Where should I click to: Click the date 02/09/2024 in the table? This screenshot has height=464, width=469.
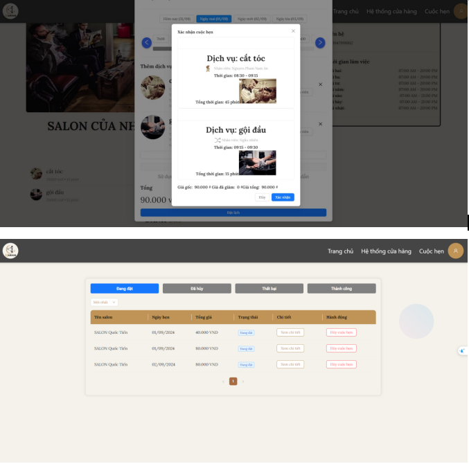point(163,364)
